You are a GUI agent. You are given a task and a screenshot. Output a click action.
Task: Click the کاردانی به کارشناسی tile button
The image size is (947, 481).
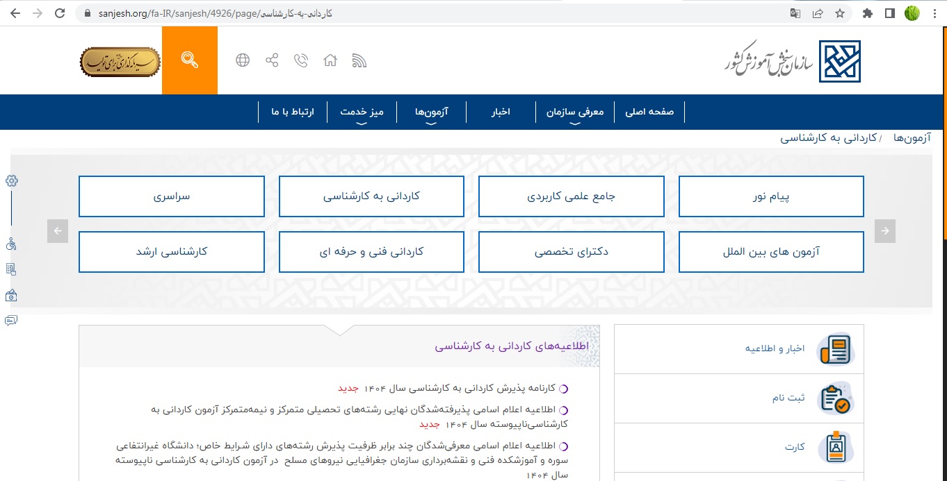point(371,196)
